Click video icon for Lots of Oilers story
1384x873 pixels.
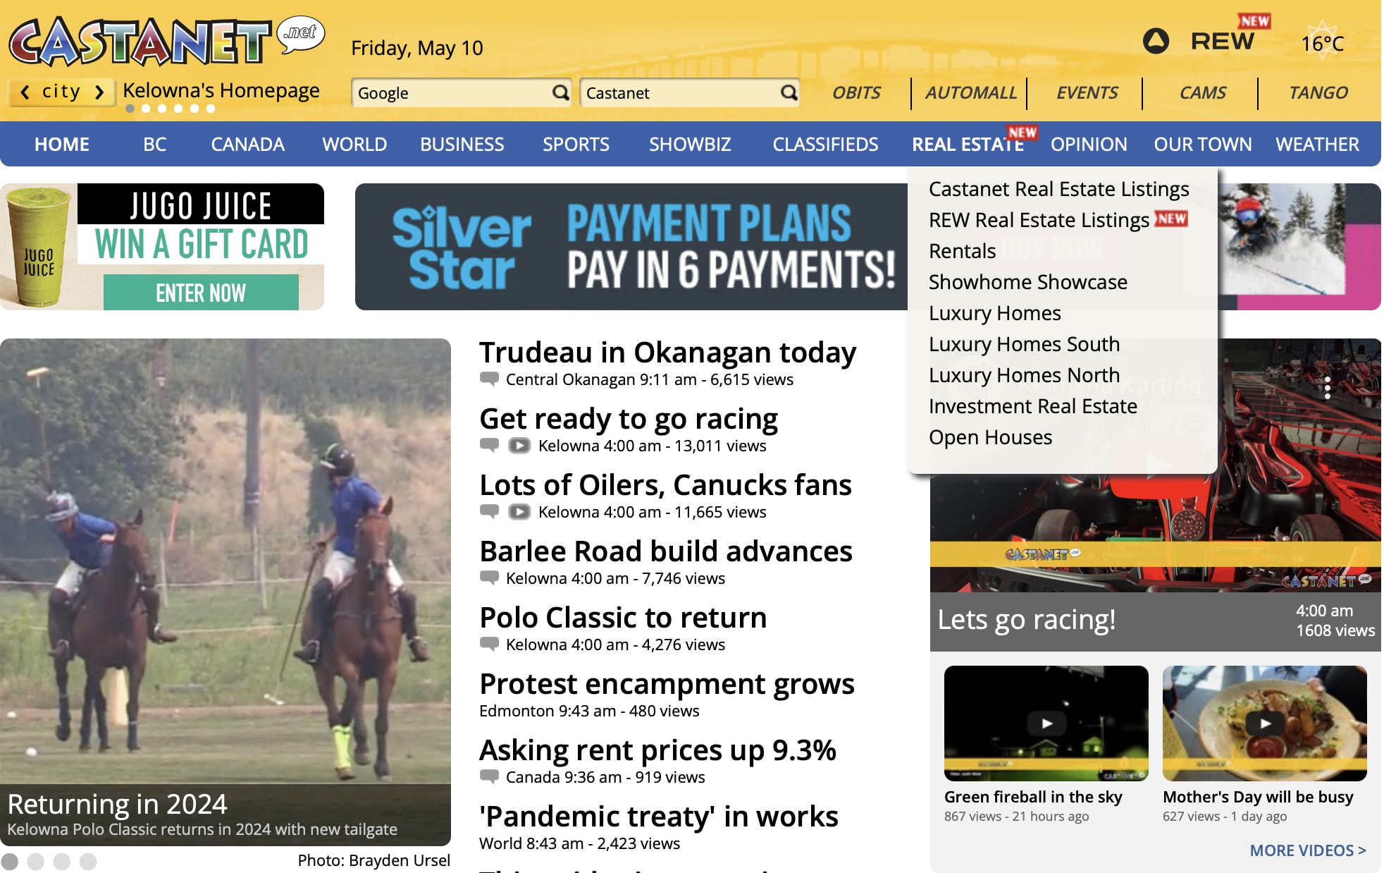pyautogui.click(x=519, y=512)
